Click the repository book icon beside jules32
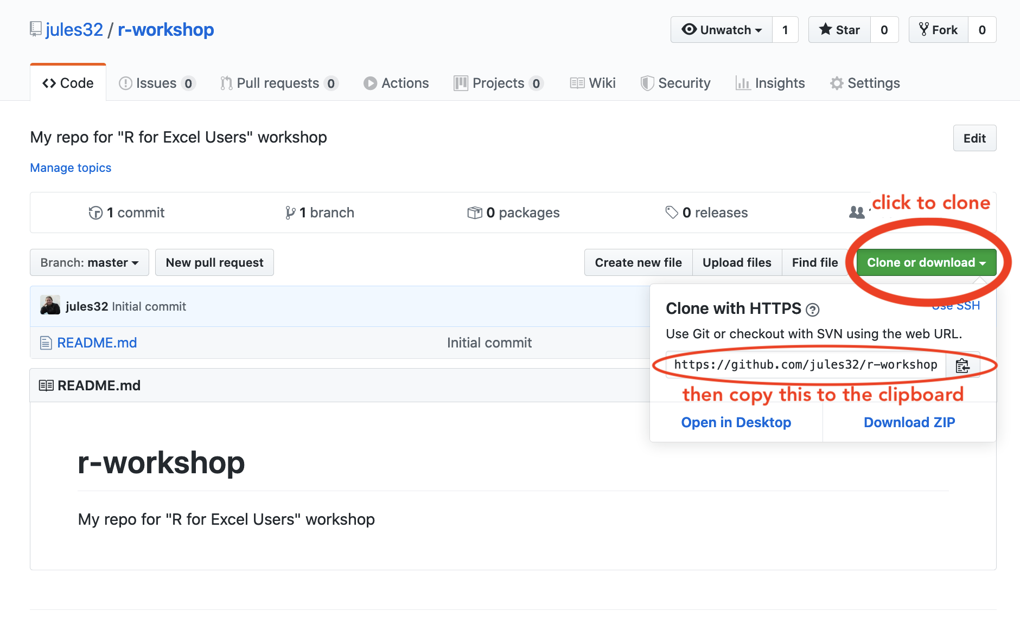 (x=36, y=29)
